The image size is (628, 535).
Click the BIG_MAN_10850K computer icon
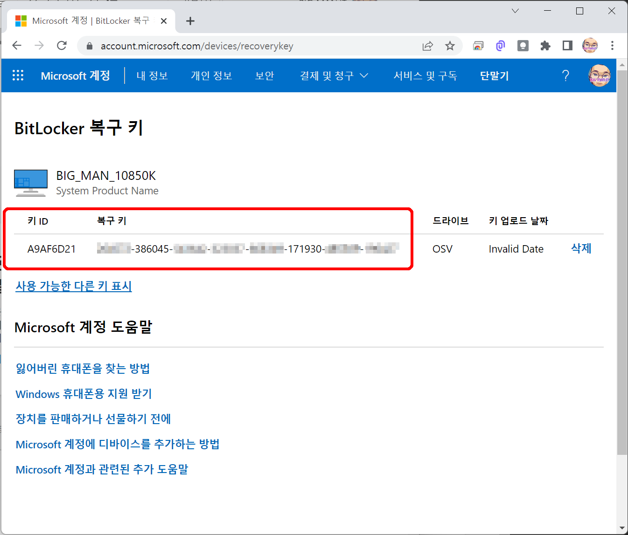31,183
